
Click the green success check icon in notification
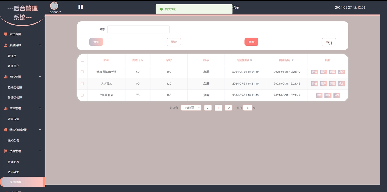point(161,9)
